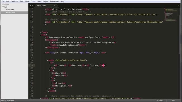Change the PHP syntax in status bar
The width and height of the screenshot is (182, 102).
coord(173,101)
